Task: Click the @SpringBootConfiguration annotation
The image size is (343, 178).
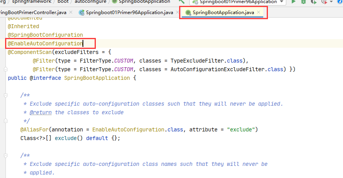Action: click(x=45, y=35)
